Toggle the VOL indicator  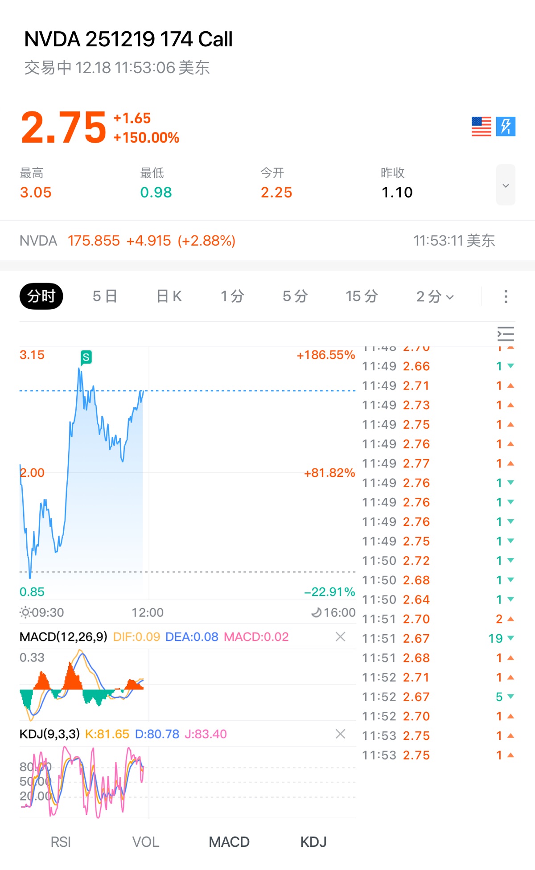click(145, 842)
